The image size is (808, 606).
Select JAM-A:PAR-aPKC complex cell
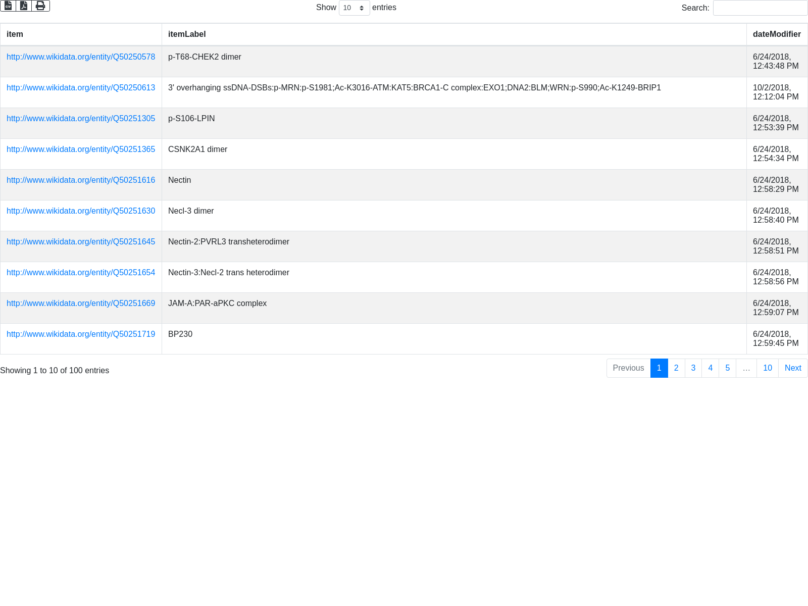454,308
